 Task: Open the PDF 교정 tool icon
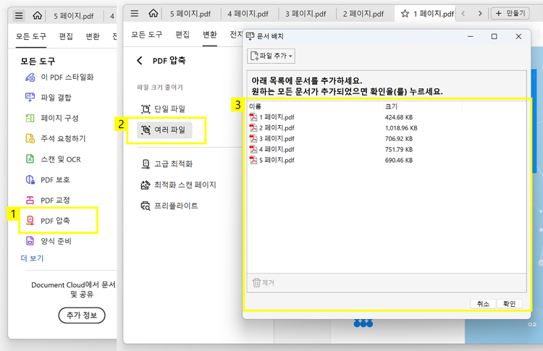pyautogui.click(x=30, y=200)
